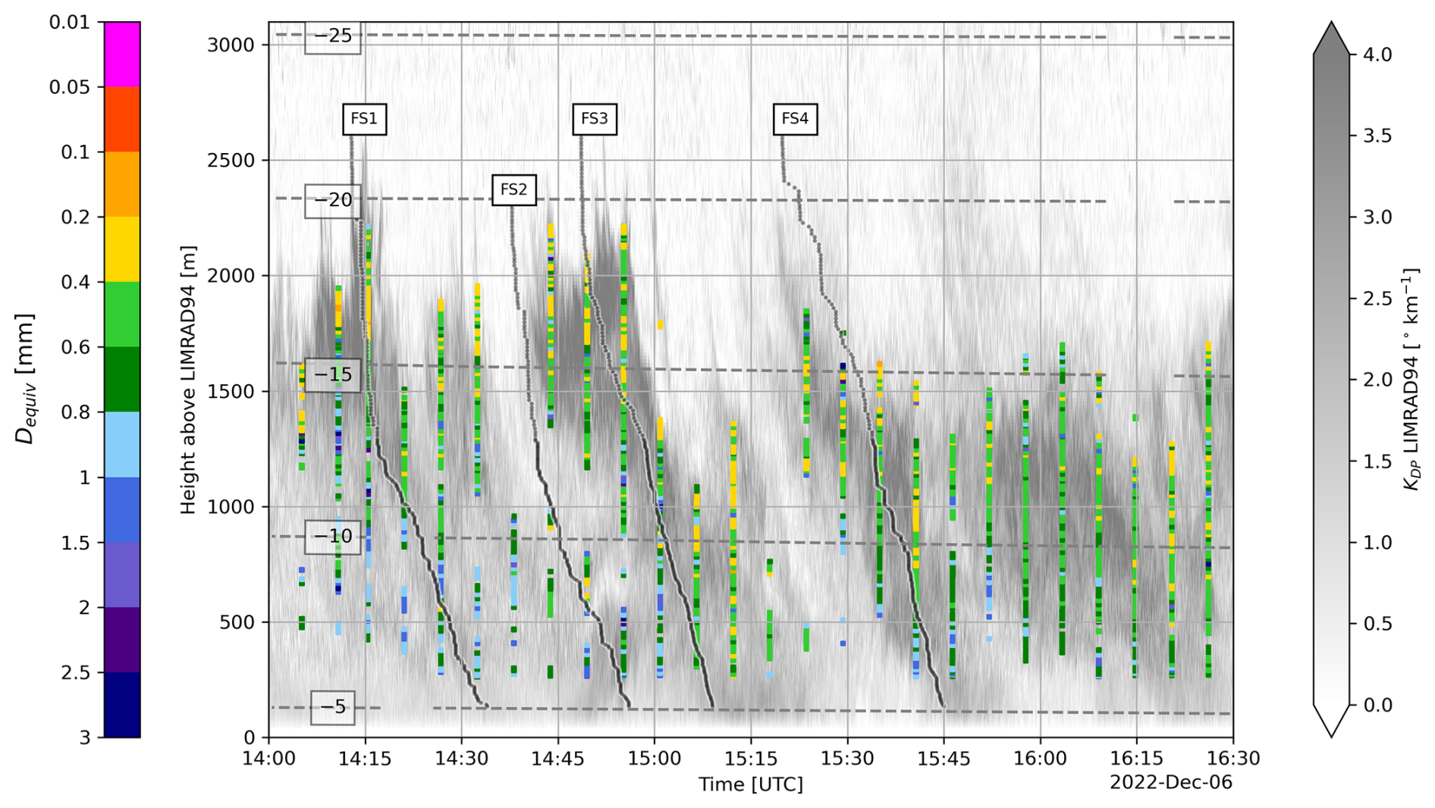Click the yellow 0.2–0.4 mm color band
The image size is (1435, 808).
(122, 249)
